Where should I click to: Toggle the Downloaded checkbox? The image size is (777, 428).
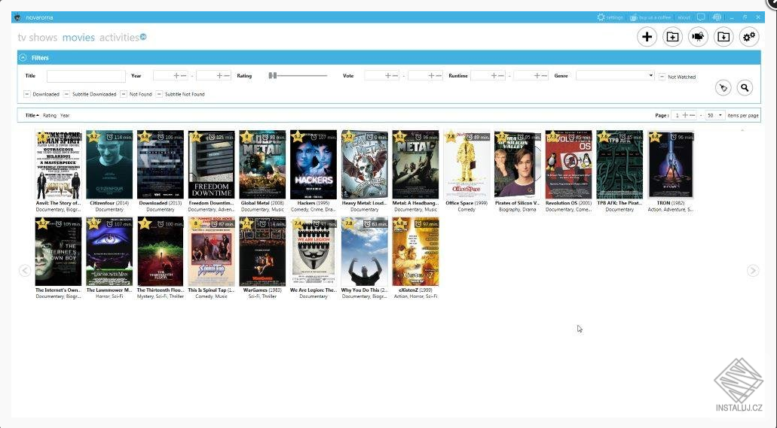click(x=27, y=94)
